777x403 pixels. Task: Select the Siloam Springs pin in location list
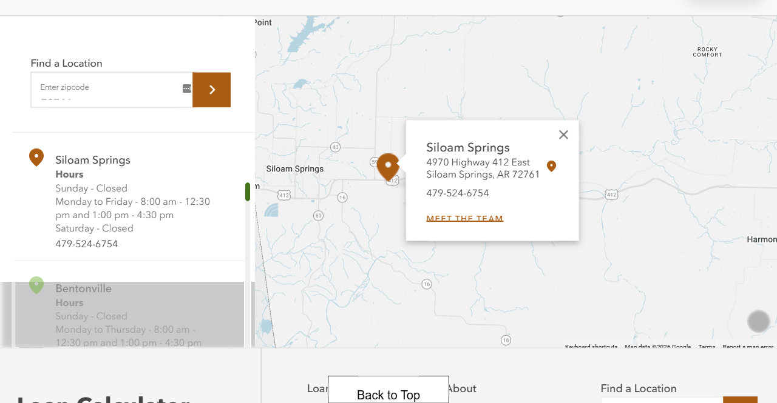[36, 158]
